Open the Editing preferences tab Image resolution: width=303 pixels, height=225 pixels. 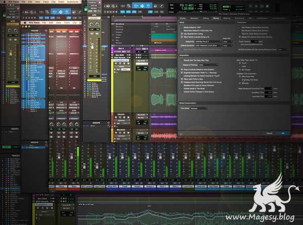click(x=206, y=18)
